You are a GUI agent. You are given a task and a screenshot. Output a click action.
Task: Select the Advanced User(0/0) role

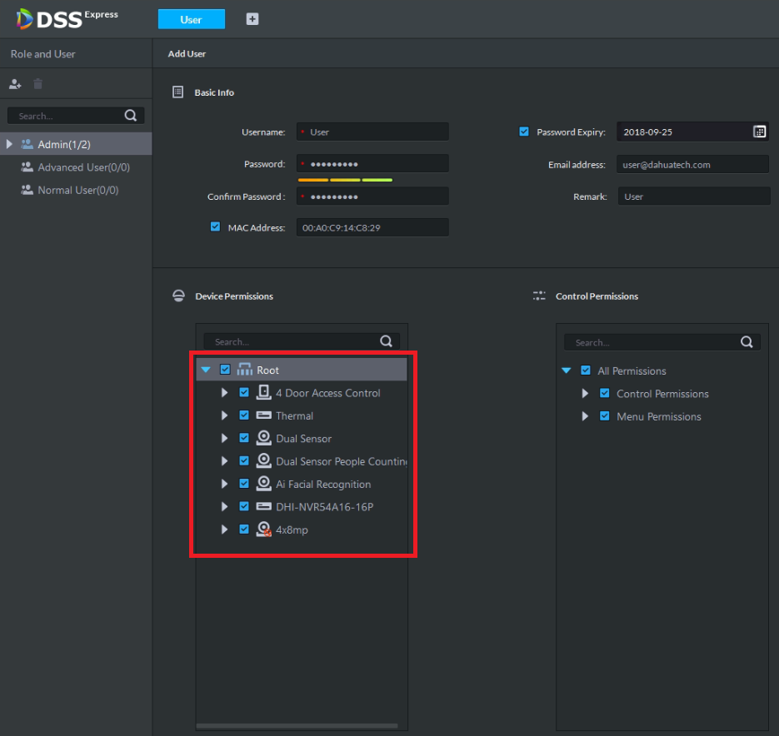point(83,167)
